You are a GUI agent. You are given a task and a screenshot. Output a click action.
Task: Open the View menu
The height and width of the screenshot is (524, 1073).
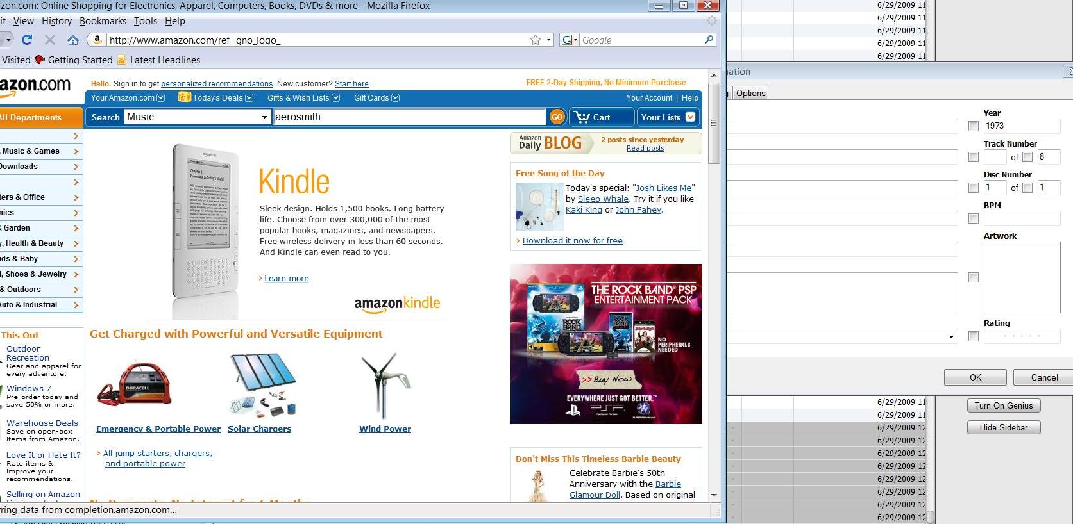[x=24, y=21]
